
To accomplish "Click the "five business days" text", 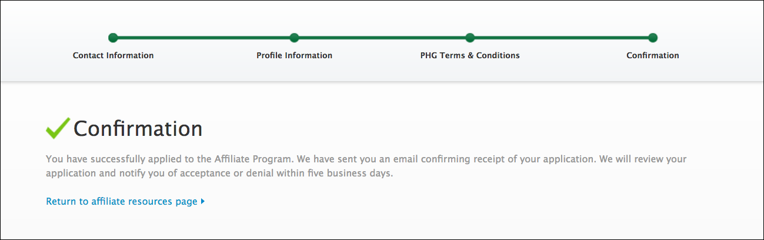I will pyautogui.click(x=356, y=174).
